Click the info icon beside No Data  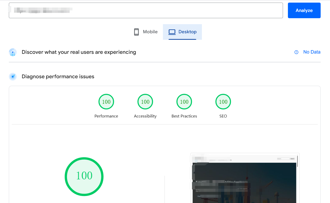pos(296,52)
